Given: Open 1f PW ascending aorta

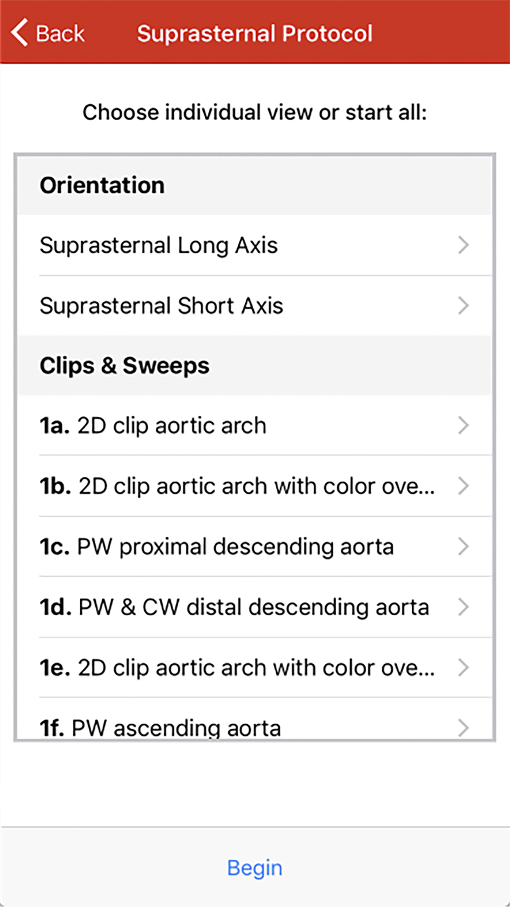Looking at the screenshot, I should [x=160, y=727].
